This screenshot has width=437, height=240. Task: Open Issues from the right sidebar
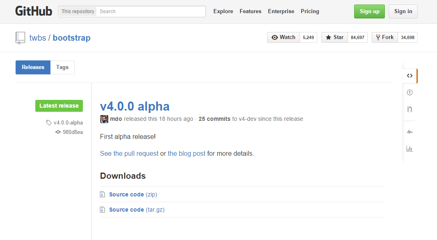tap(409, 92)
